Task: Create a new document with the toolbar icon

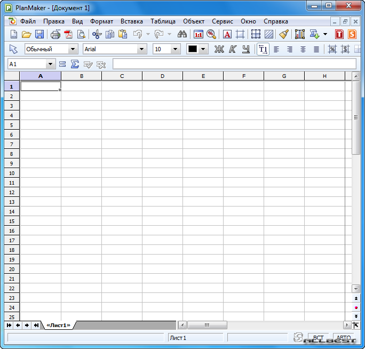Action: point(13,35)
